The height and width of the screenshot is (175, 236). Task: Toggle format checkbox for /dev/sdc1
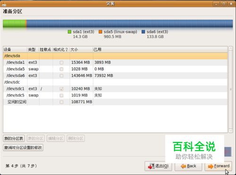tap(61, 89)
